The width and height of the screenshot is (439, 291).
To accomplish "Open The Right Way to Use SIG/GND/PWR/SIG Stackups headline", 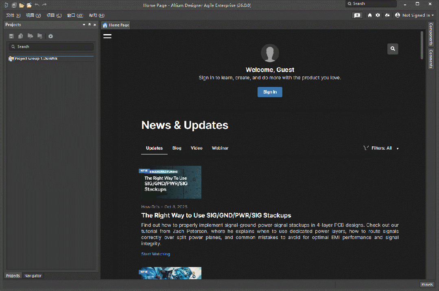I will 216,215.
